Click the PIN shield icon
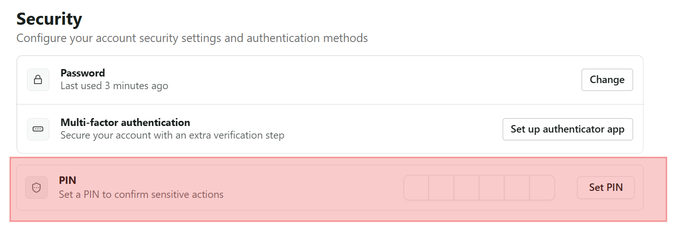The height and width of the screenshot is (231, 685). click(36, 188)
